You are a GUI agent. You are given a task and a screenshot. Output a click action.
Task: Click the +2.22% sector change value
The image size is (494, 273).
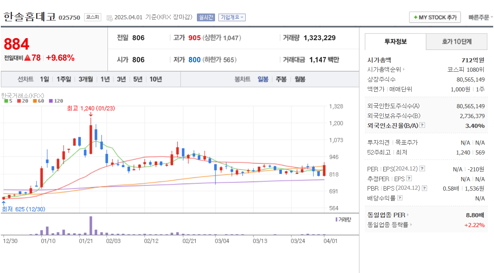pyautogui.click(x=474, y=225)
